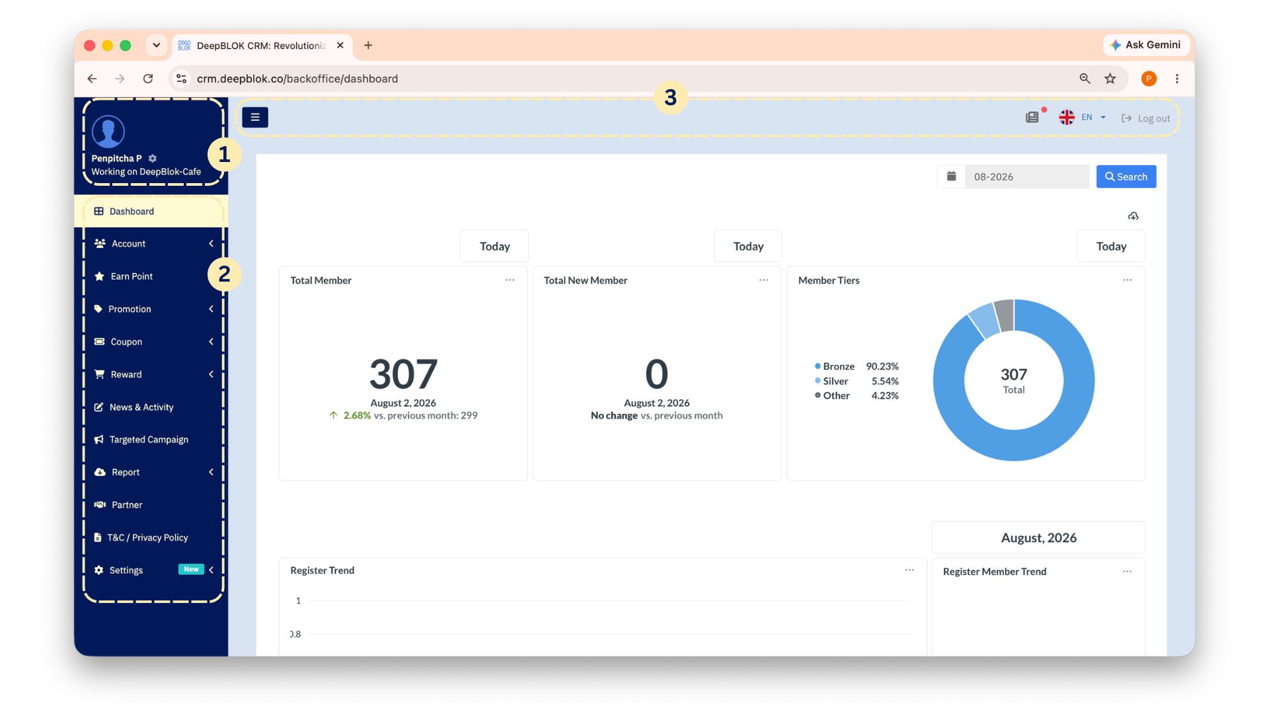Click the August, 2026 month button

[1038, 537]
